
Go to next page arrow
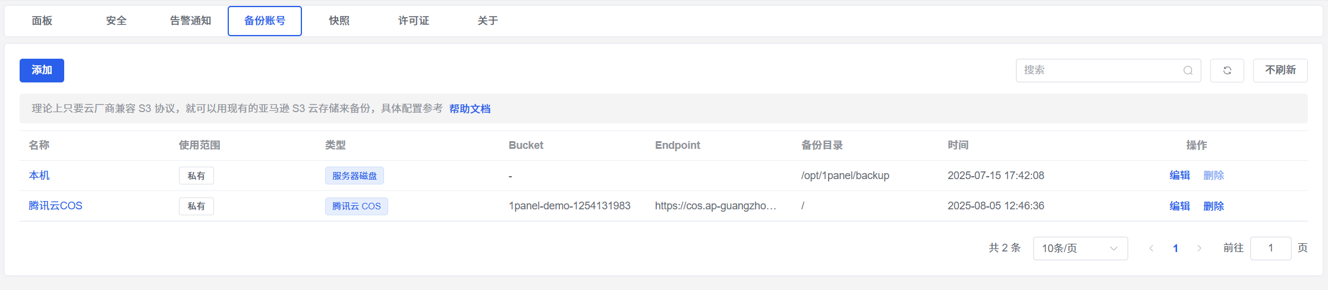tap(1199, 248)
